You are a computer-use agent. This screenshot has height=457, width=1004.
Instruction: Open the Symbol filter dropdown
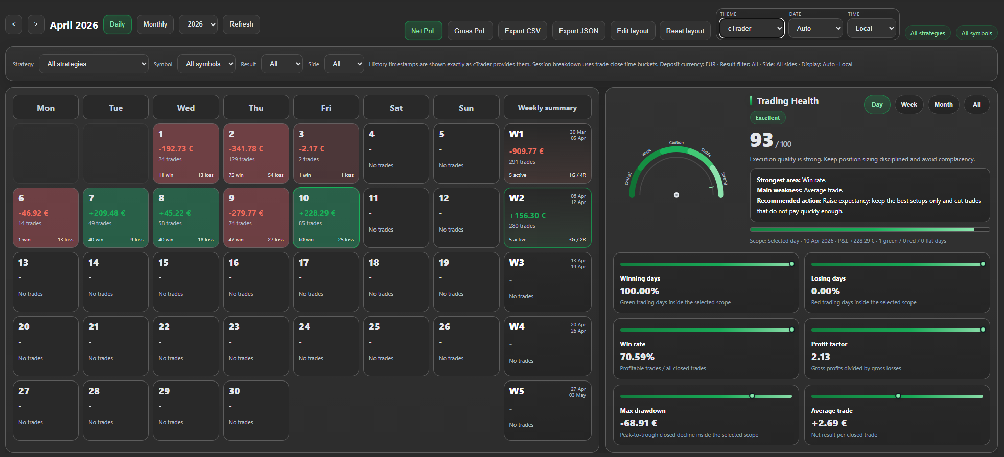point(206,64)
